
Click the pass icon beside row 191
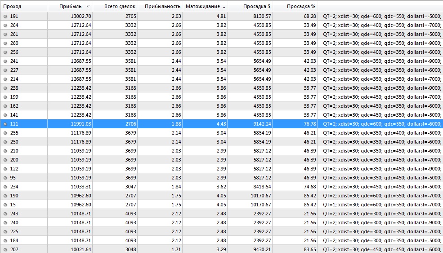click(x=5, y=16)
